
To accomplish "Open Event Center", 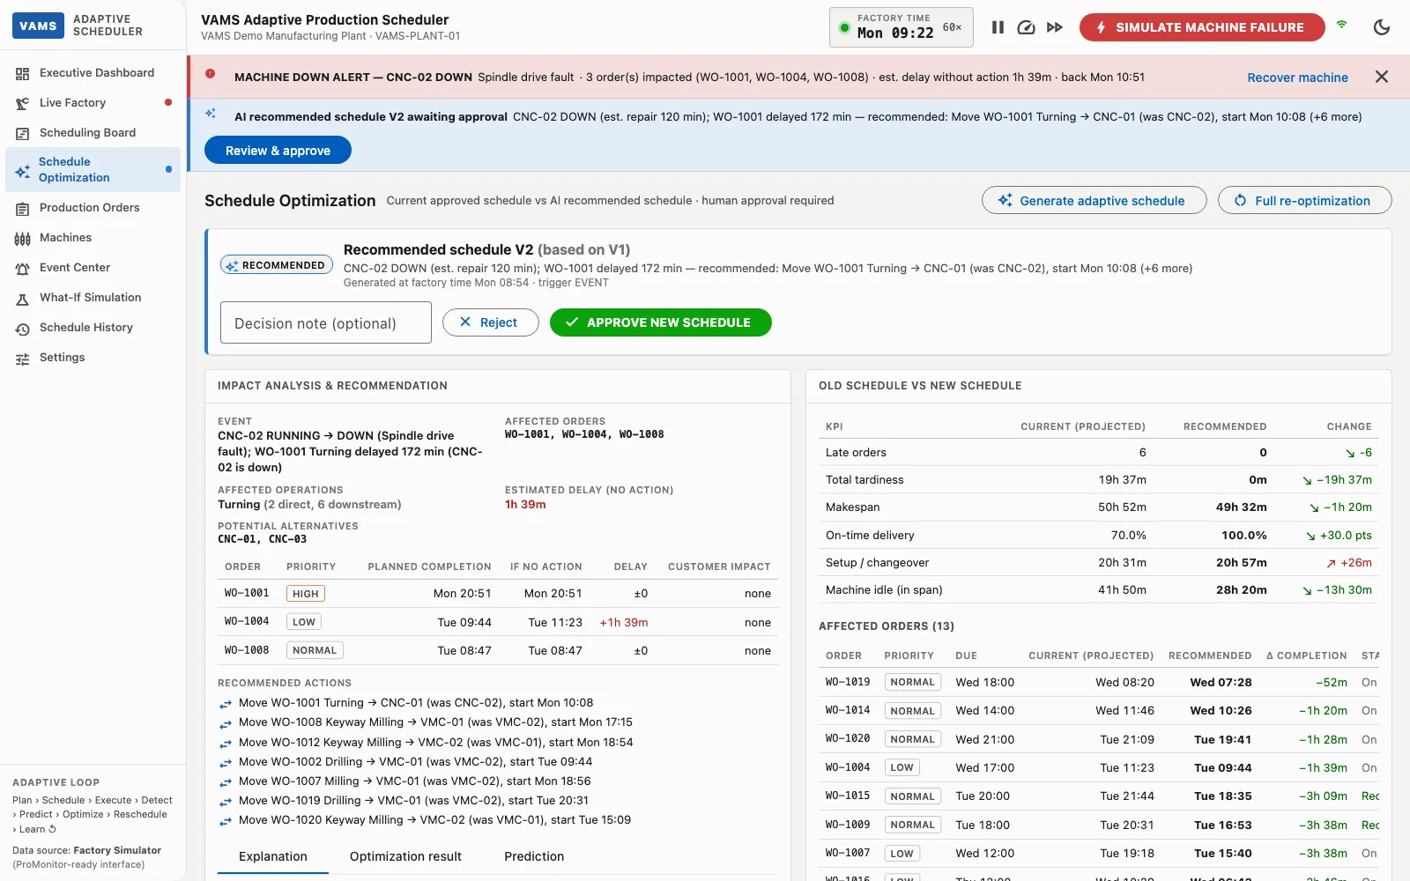I will [93, 268].
